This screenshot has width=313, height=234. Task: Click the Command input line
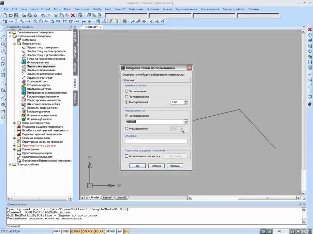[156, 226]
